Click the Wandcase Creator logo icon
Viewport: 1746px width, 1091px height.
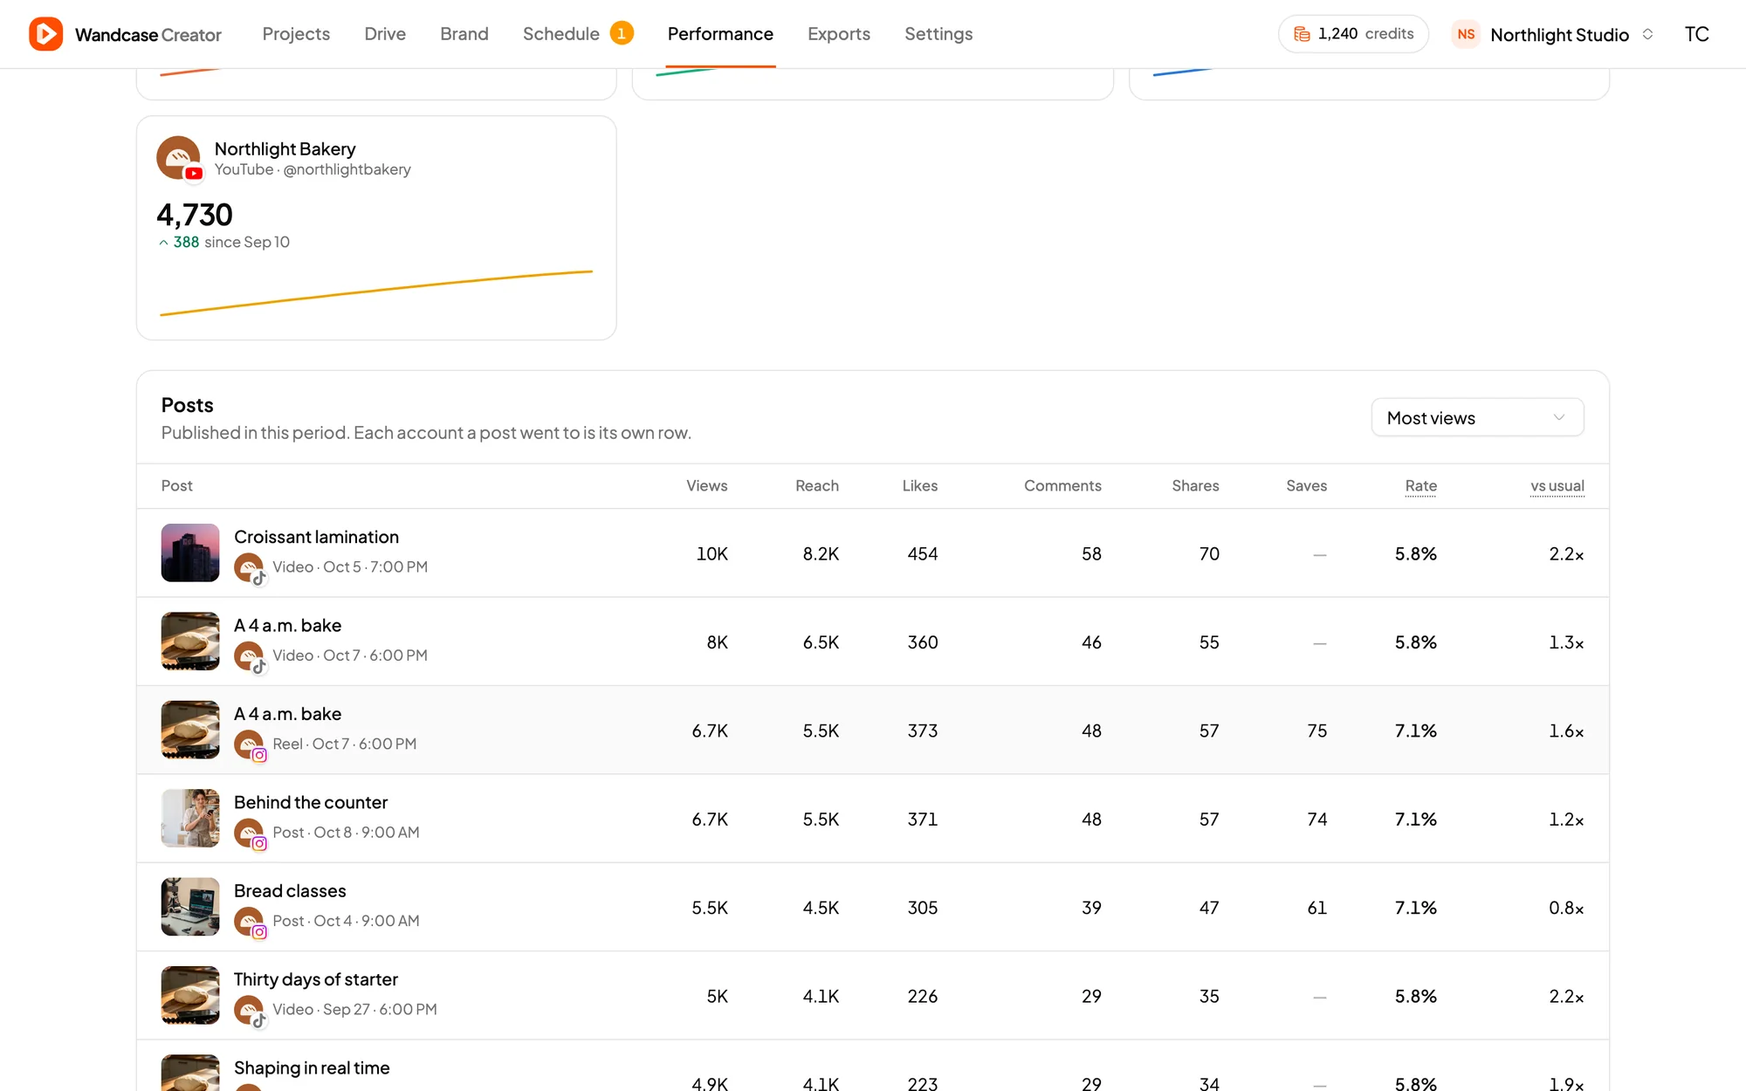tap(45, 34)
